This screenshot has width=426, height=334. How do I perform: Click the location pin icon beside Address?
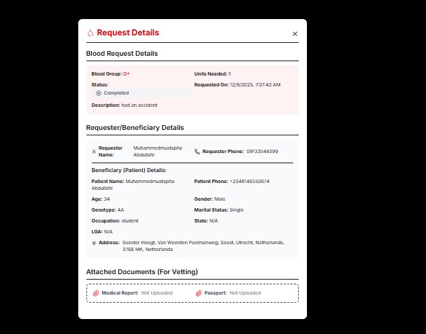point(94,243)
